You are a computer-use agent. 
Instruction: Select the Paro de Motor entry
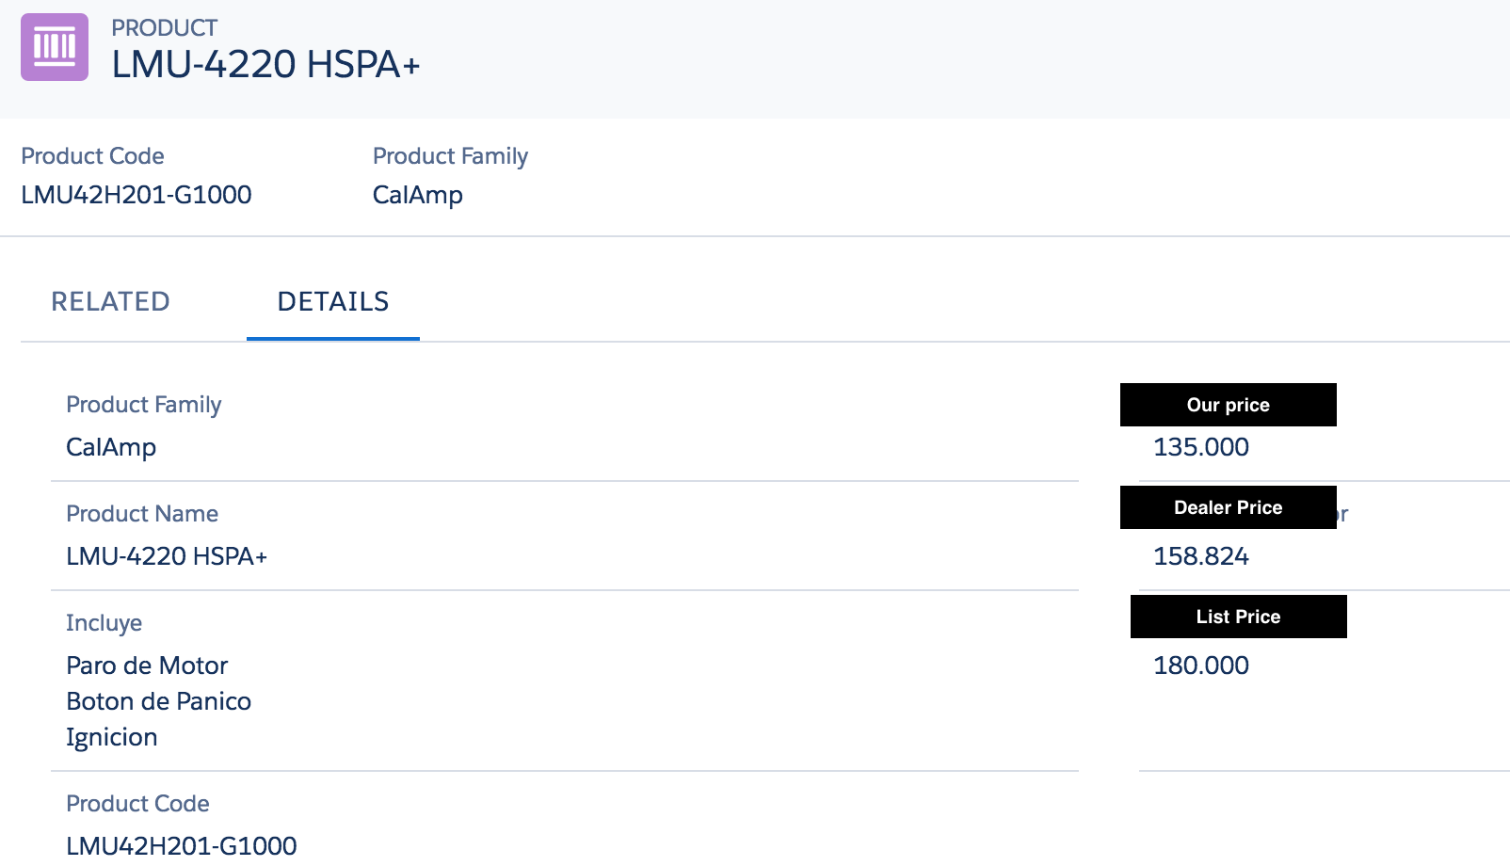147,666
